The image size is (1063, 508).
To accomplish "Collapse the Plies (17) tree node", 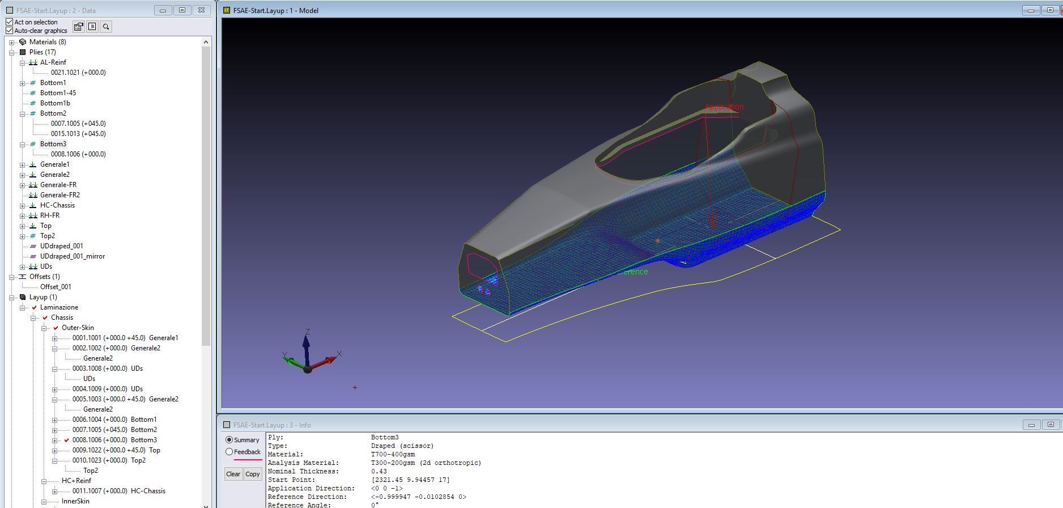I will [12, 53].
